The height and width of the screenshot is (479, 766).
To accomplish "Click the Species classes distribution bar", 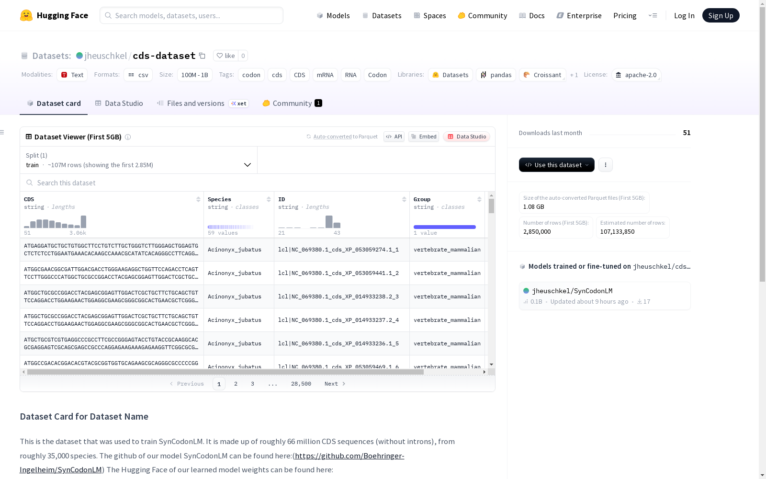I will click(x=230, y=227).
